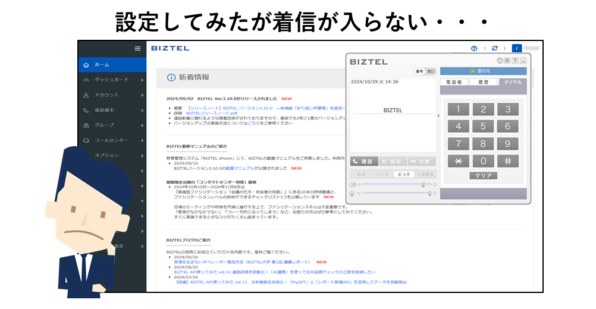This screenshot has width=596, height=309.
Task: Click the diamond icon after speaker slider
Action: pyautogui.click(x=435, y=184)
